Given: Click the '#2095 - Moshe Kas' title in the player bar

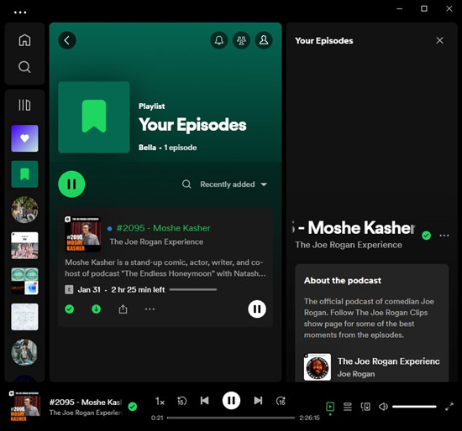Looking at the screenshot, I should coord(86,402).
